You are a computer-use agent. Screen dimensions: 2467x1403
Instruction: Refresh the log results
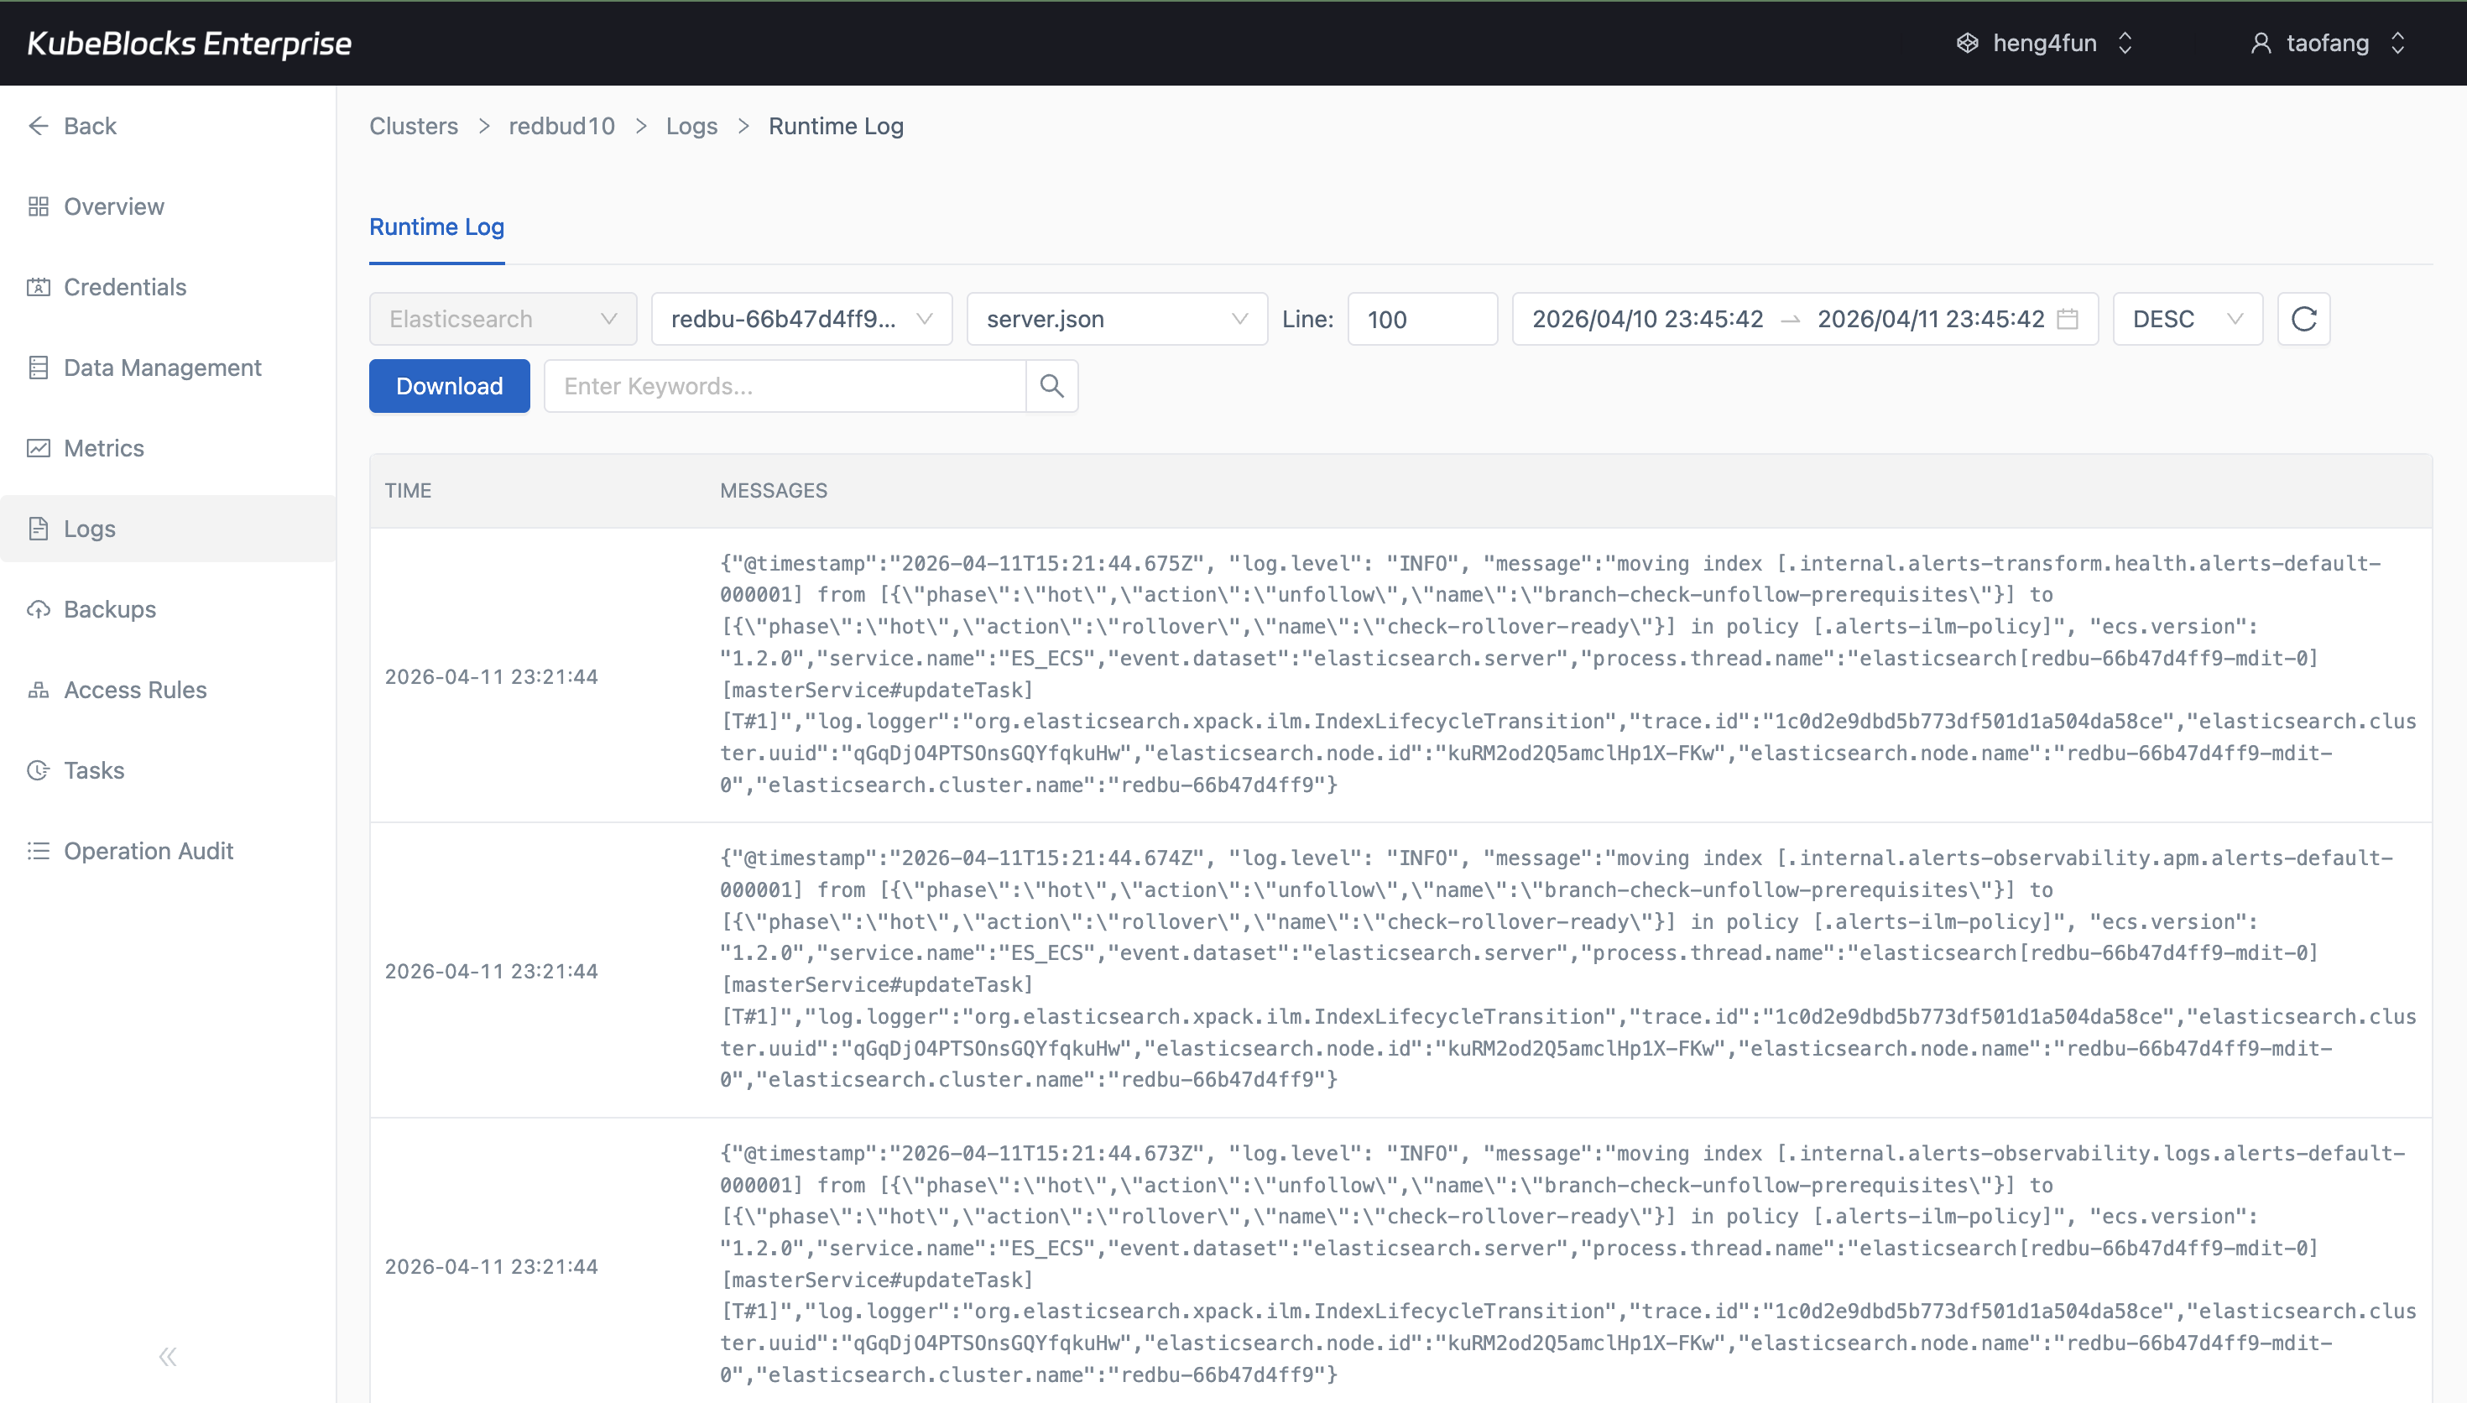coord(2303,319)
